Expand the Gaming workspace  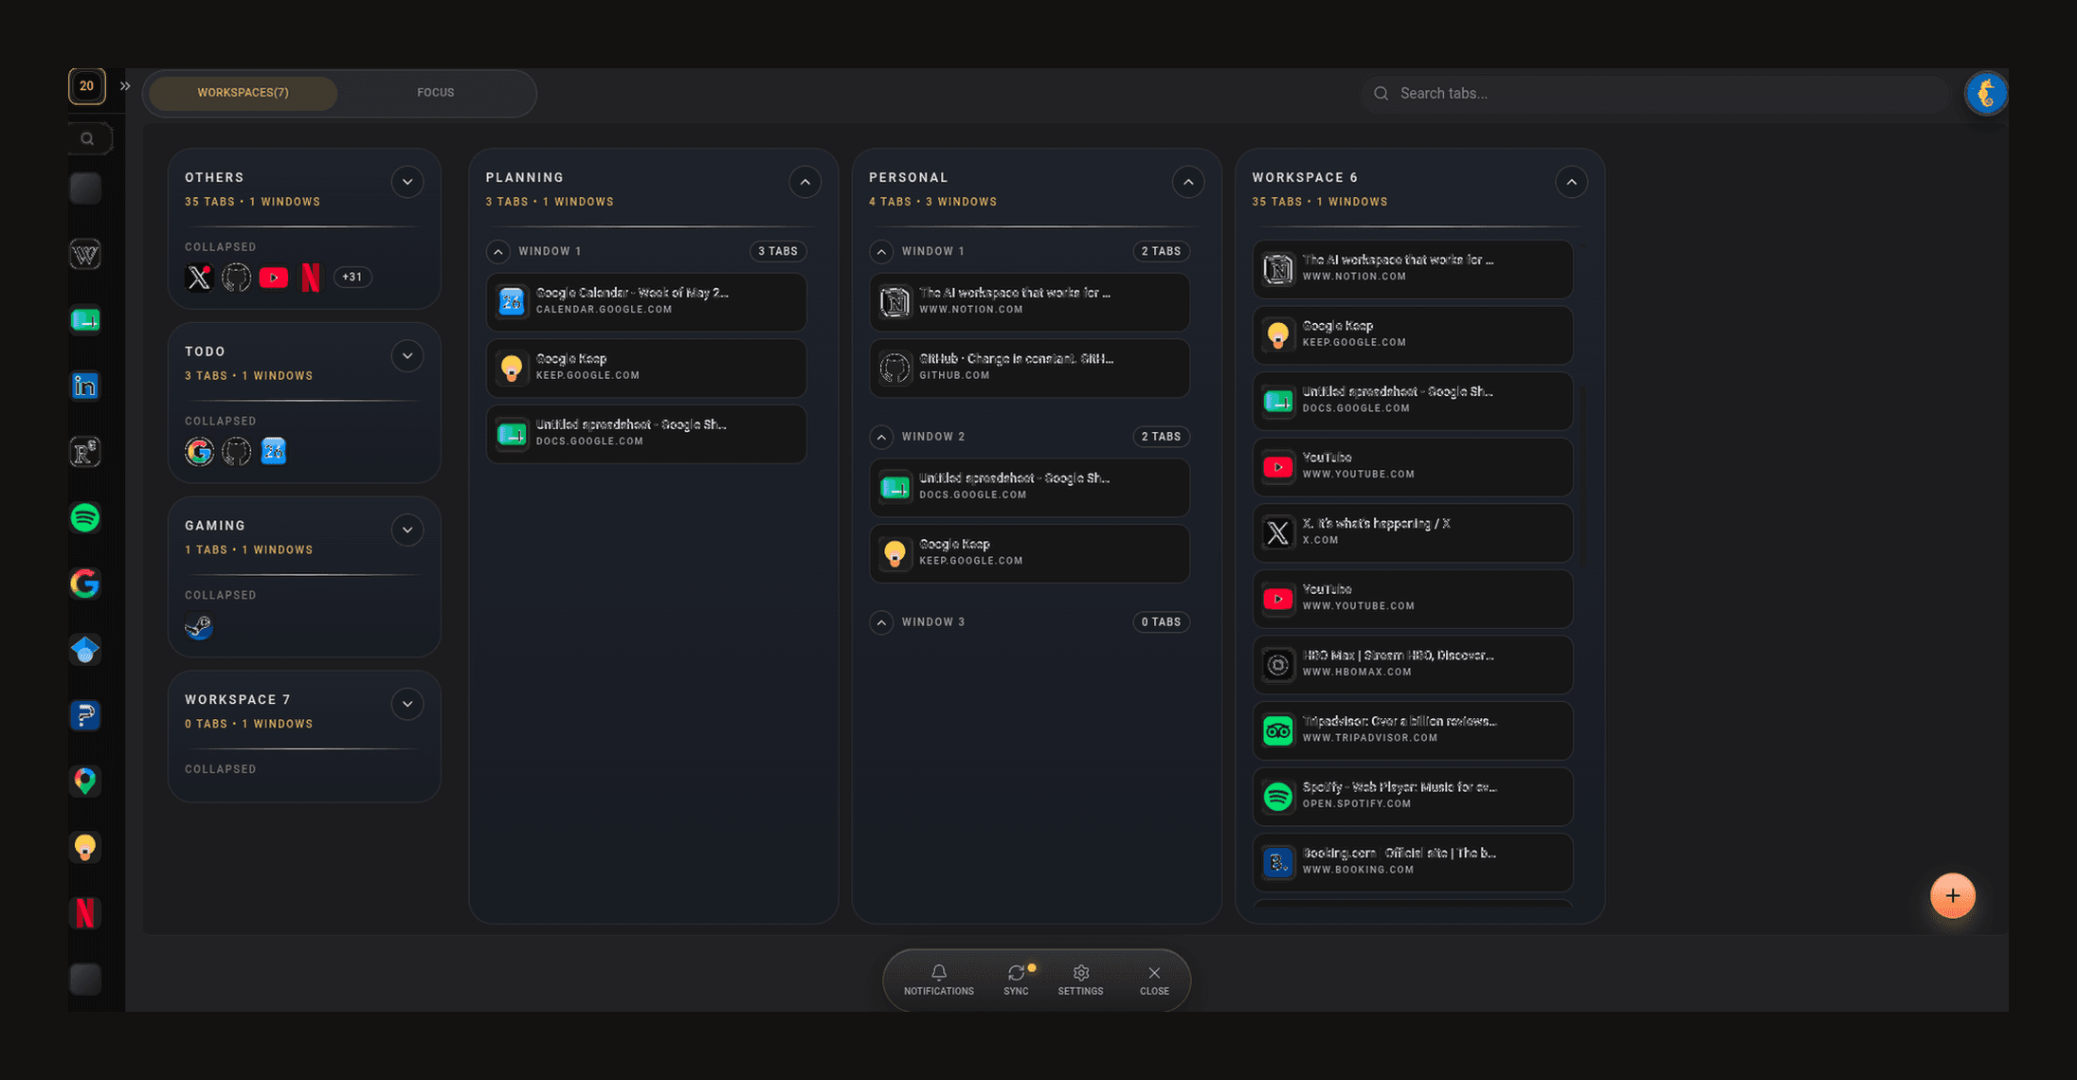pyautogui.click(x=407, y=530)
